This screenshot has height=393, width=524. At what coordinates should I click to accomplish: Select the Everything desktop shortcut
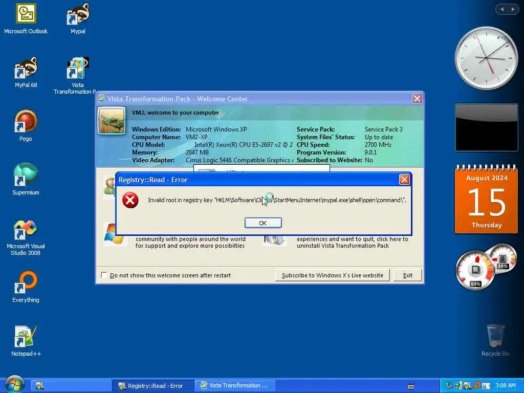point(26,288)
